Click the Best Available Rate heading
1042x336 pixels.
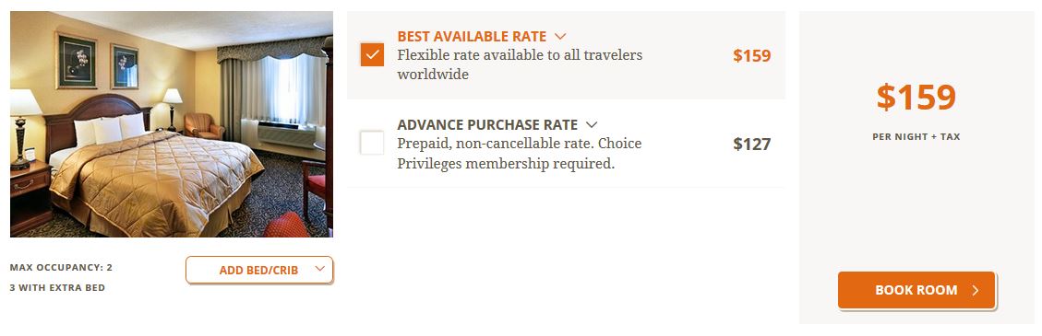click(x=472, y=37)
